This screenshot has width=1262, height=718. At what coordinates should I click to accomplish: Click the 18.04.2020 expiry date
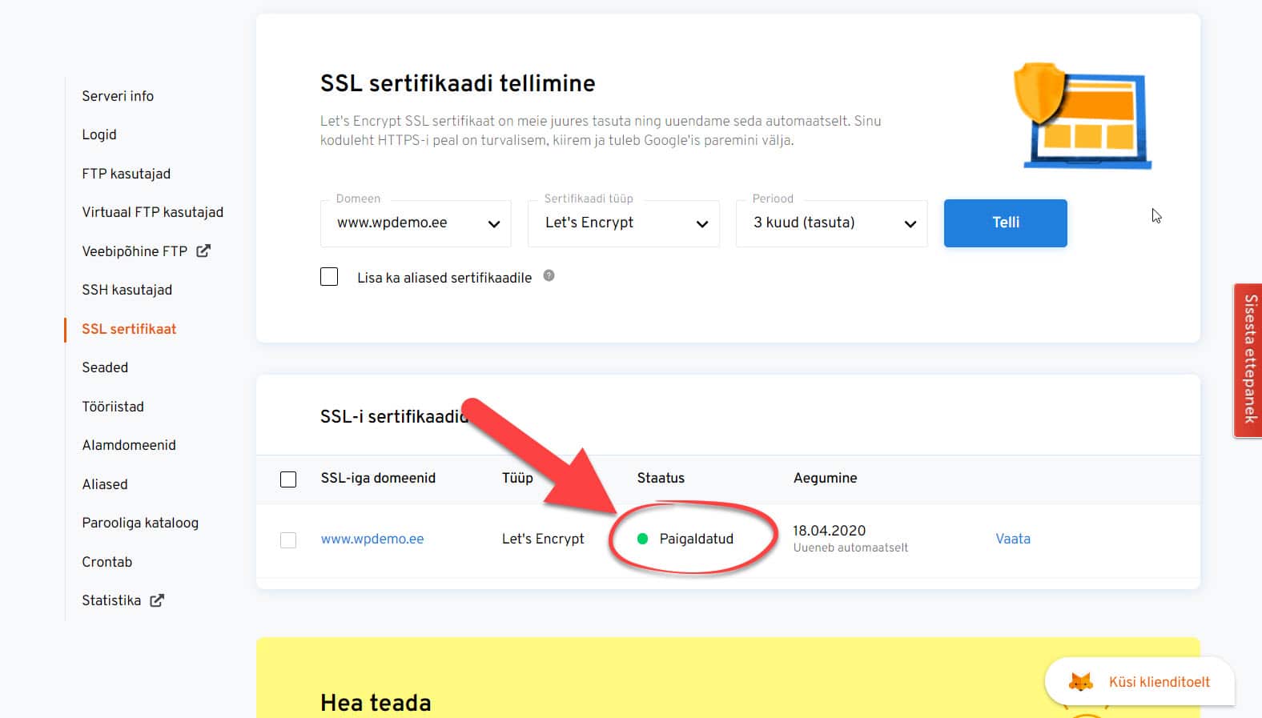(x=829, y=531)
